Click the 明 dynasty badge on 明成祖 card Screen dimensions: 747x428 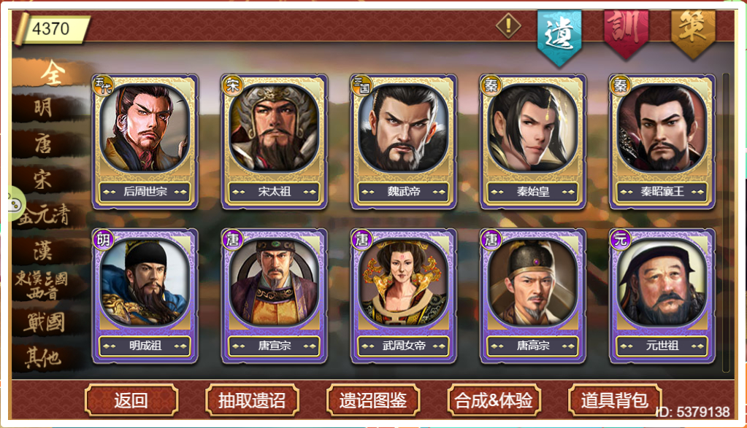point(103,240)
